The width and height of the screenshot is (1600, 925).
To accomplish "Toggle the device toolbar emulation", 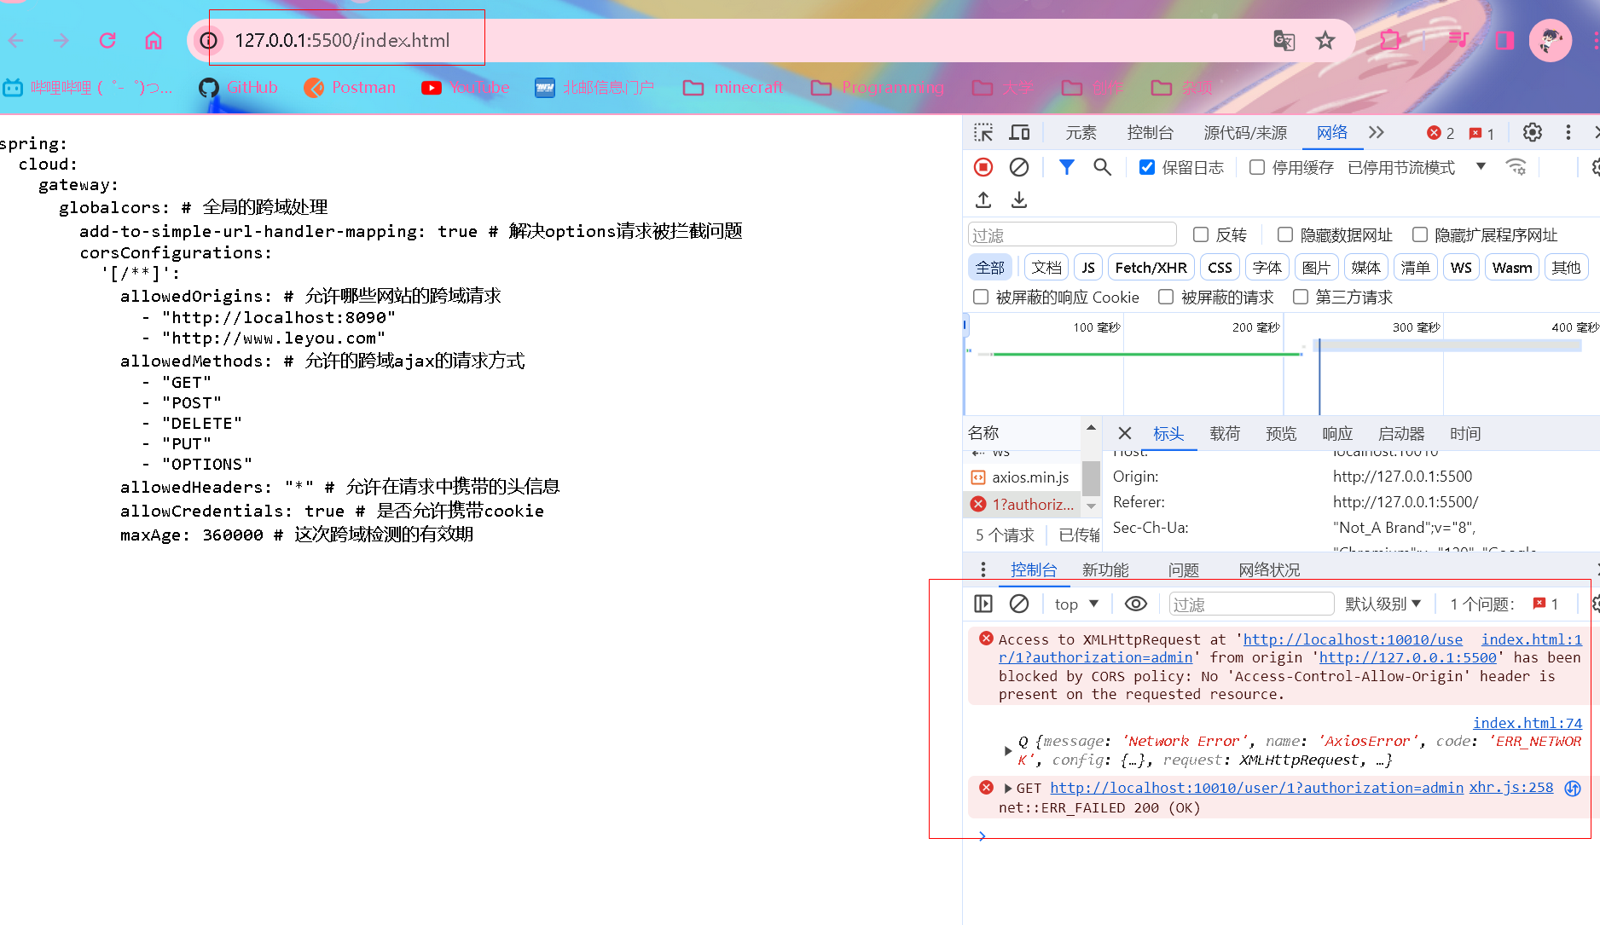I will click(1019, 133).
